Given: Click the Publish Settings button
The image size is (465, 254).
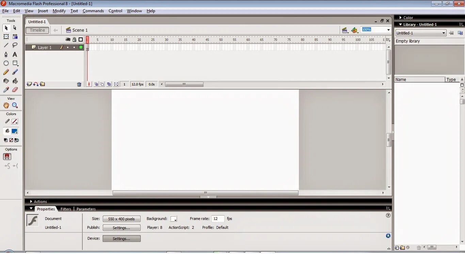Looking at the screenshot, I should click(x=122, y=228).
